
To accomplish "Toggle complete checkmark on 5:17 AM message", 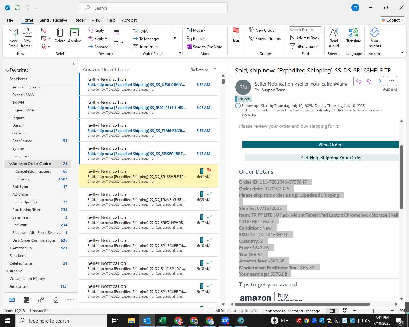I will tap(209, 285).
